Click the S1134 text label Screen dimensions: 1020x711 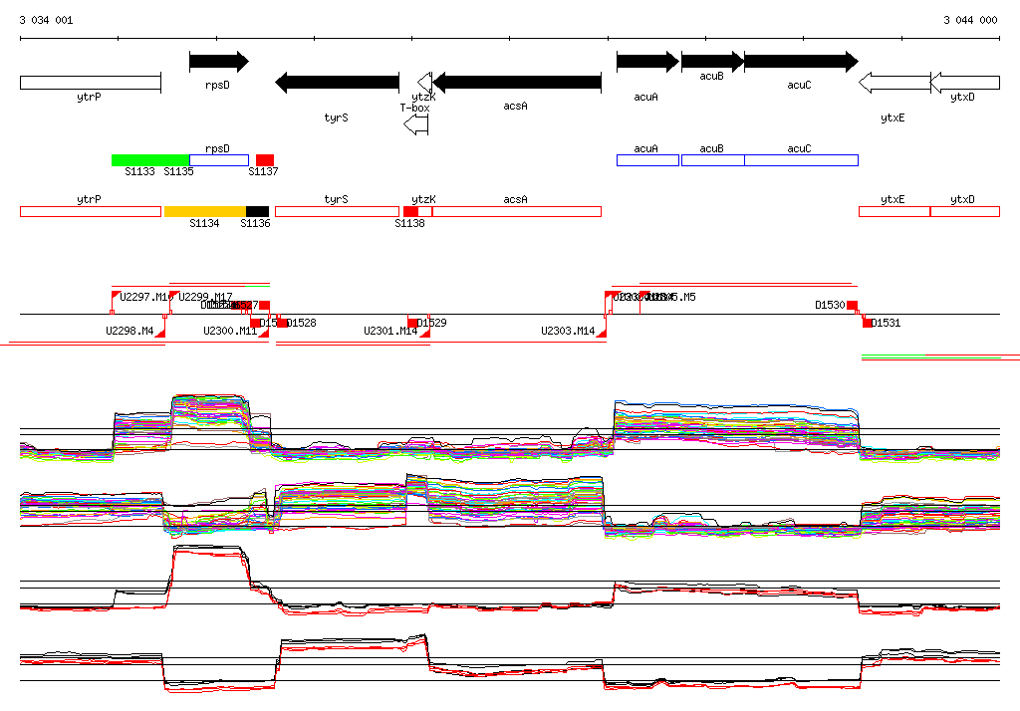204,223
